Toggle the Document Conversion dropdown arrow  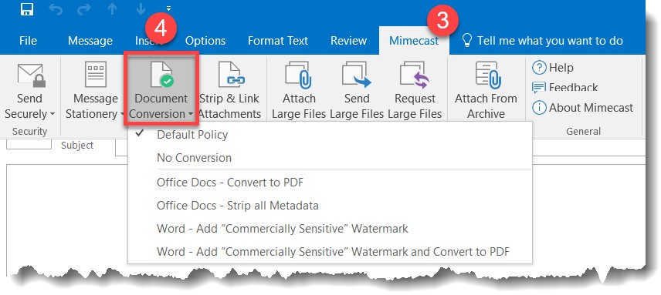click(x=191, y=114)
